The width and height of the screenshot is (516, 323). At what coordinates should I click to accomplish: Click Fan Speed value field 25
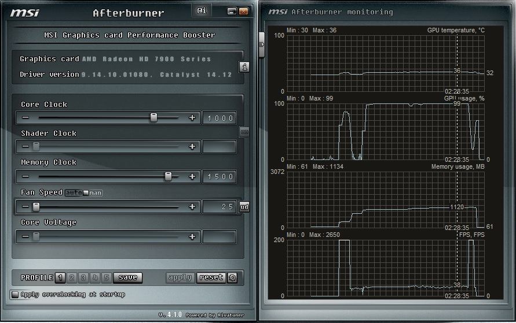tap(219, 207)
